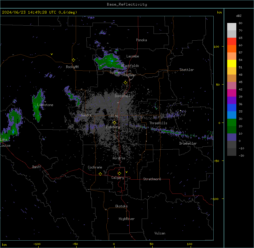Click the Base_Reflectivity title text

coord(127,4)
